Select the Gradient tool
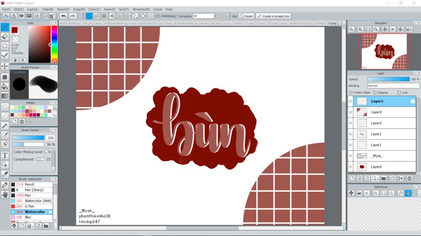Image resolution: width=421 pixels, height=236 pixels. [5, 96]
